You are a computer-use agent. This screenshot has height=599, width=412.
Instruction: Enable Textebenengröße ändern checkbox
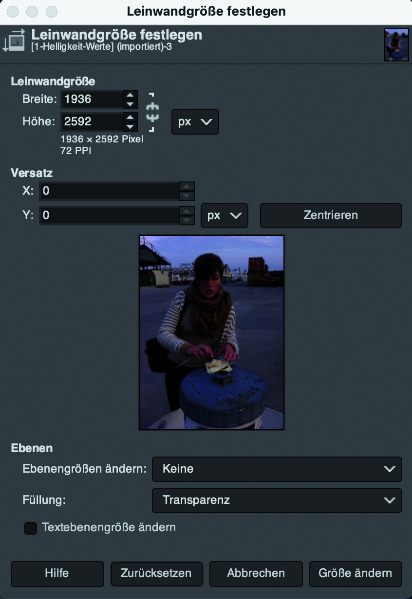(31, 528)
